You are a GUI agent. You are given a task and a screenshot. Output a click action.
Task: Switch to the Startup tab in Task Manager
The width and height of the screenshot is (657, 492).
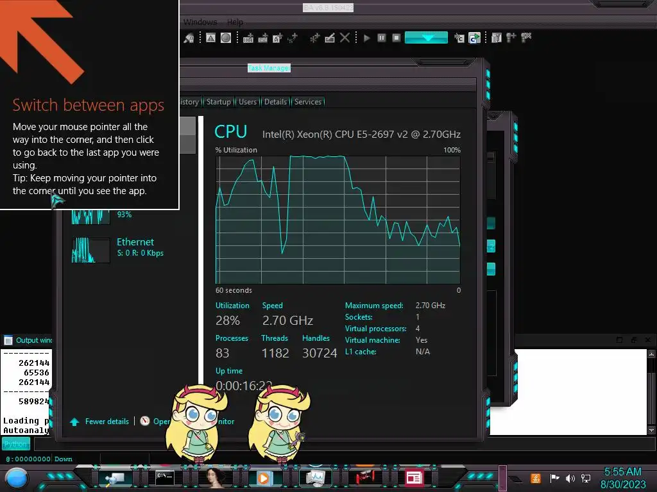click(218, 102)
